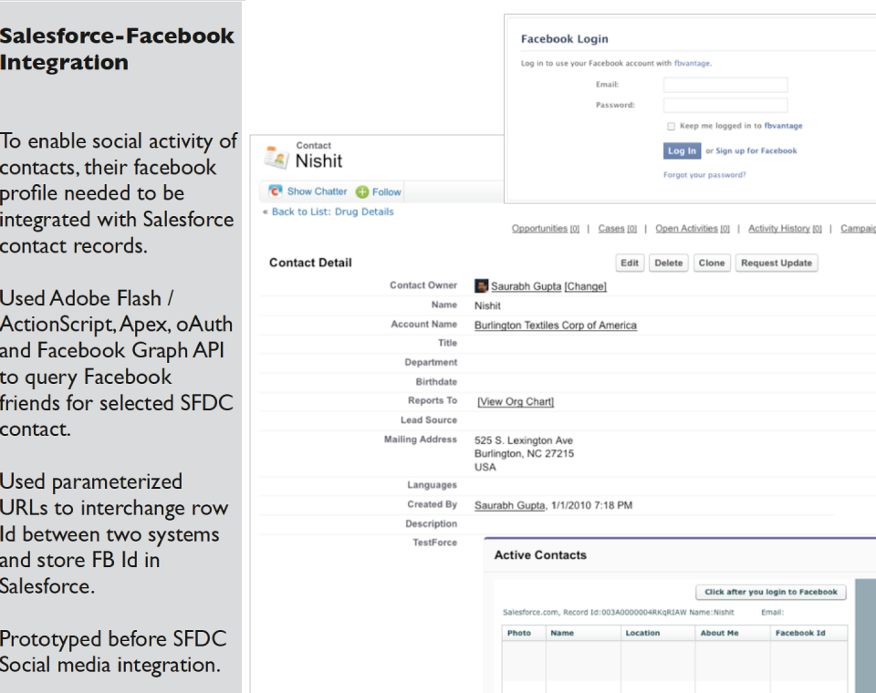876x693 pixels.
Task: Click 'Click after you login to Facebook' button
Action: pos(771,592)
